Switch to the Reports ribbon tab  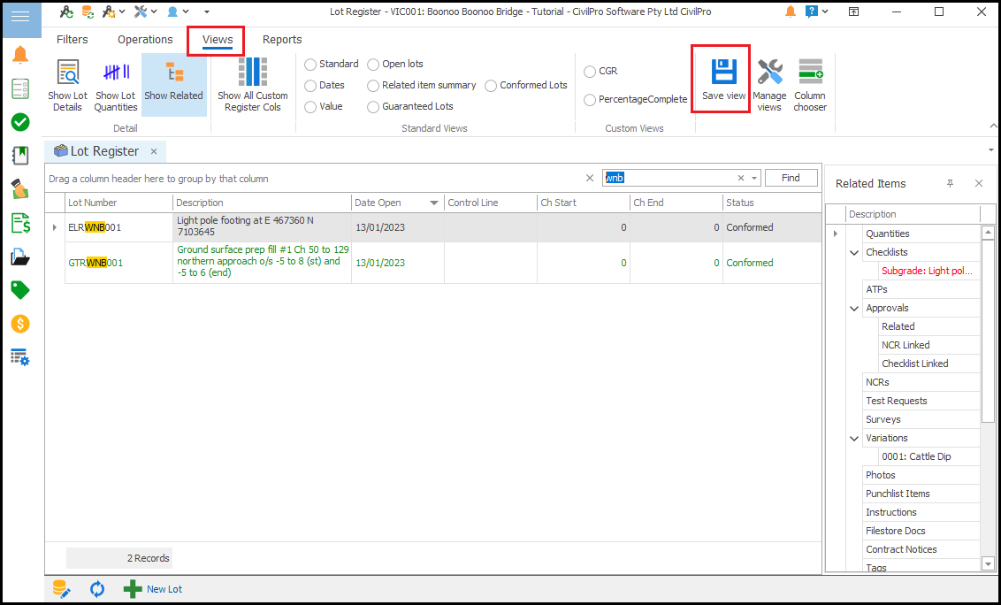(x=282, y=40)
